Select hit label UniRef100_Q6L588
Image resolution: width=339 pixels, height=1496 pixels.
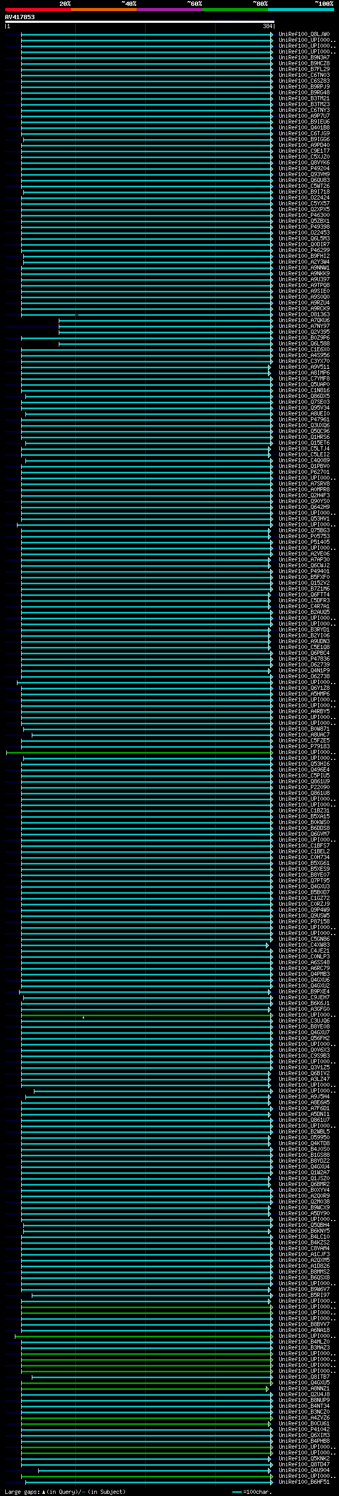click(304, 343)
